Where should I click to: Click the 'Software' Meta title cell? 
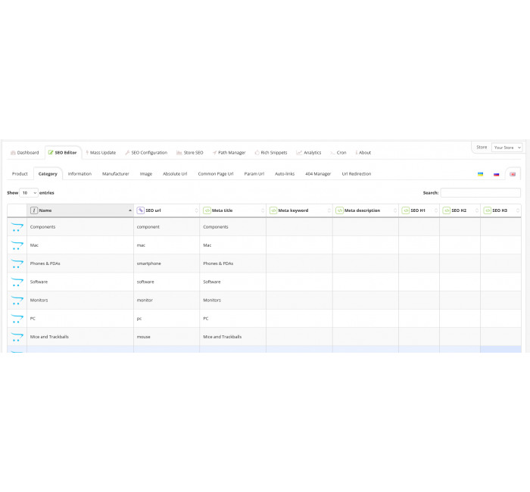[233, 282]
